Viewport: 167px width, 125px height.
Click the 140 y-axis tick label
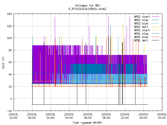click(9, 14)
